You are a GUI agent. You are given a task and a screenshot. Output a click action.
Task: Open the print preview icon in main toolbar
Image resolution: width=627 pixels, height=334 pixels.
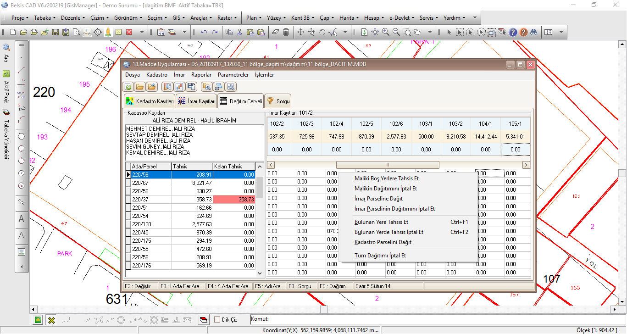coord(76,32)
